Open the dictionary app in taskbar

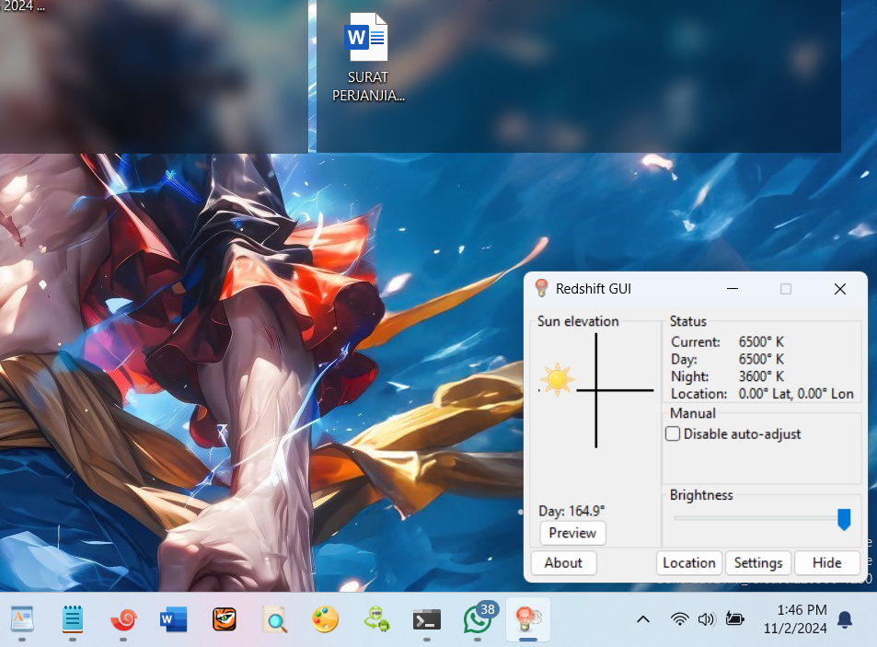[x=22, y=619]
